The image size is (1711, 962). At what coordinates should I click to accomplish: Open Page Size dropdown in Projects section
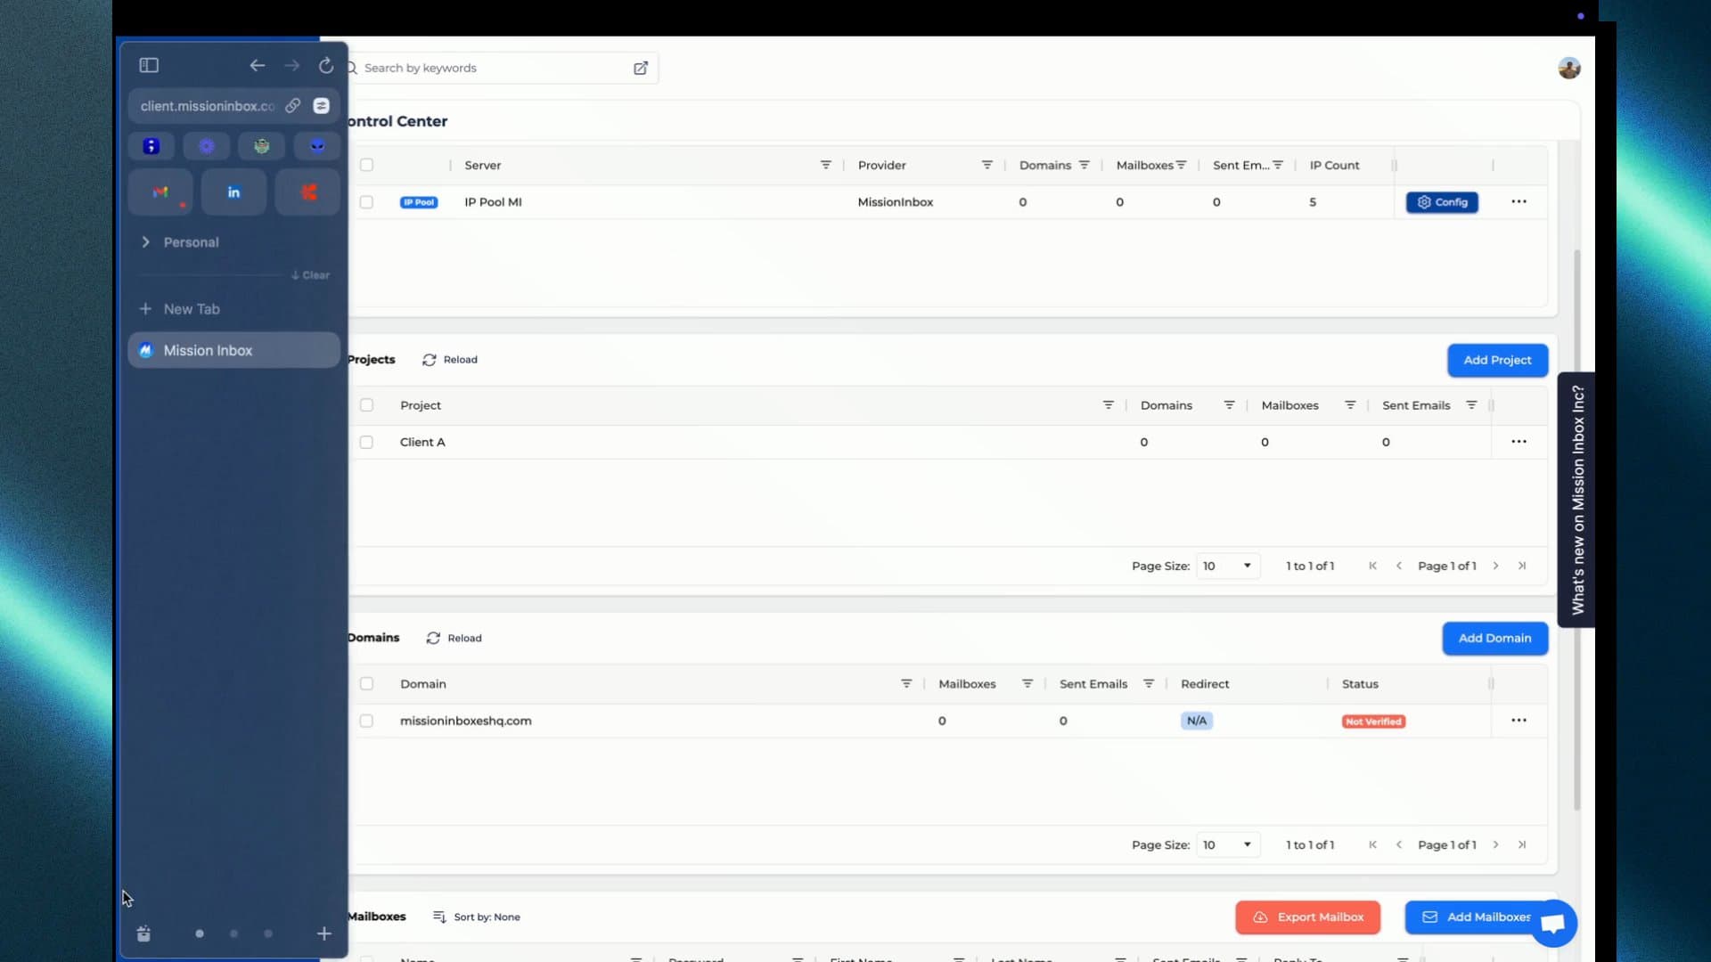click(x=1225, y=565)
